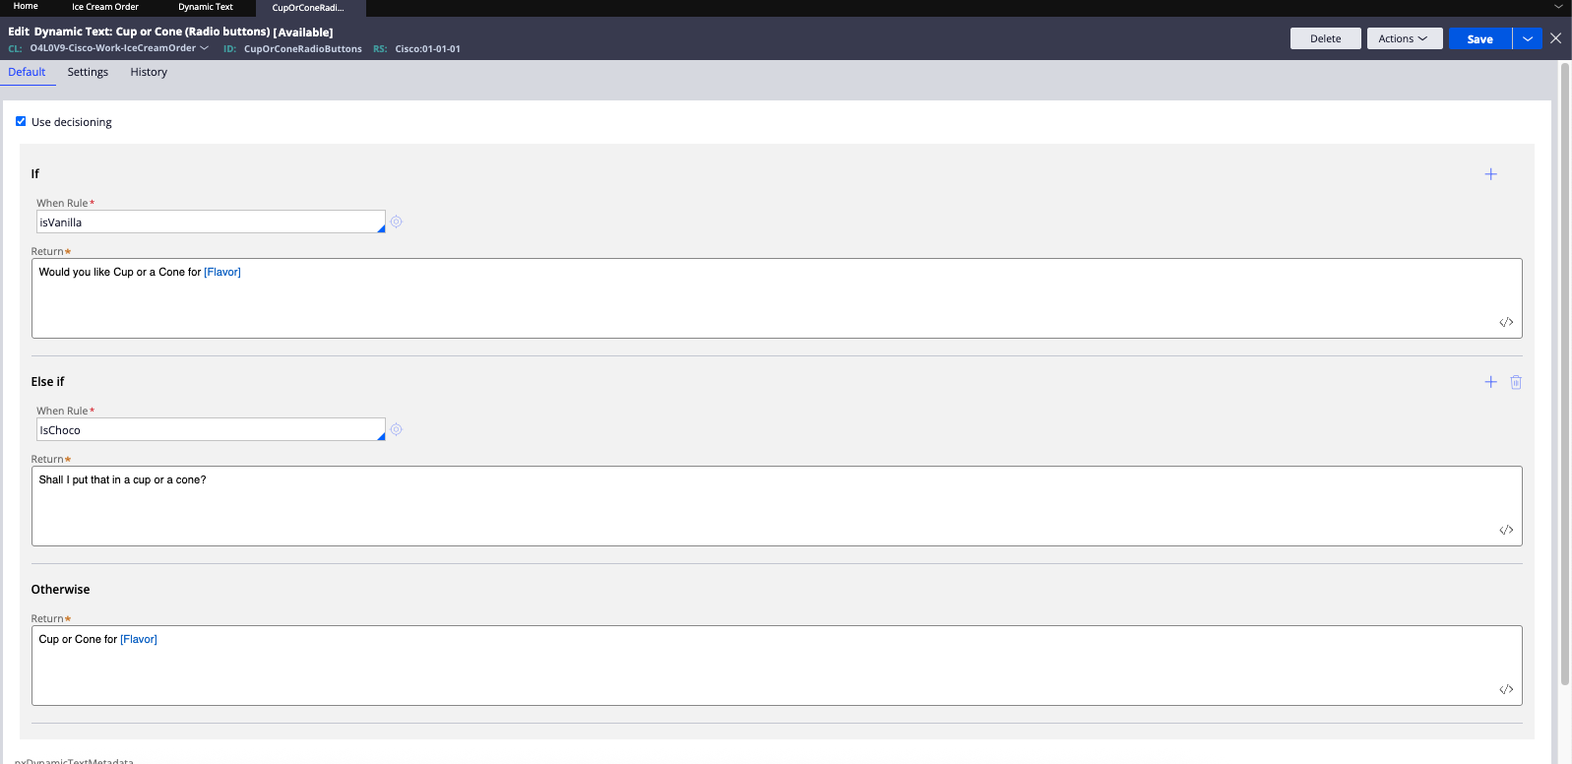Toggle source code view in the Else if Return editor

point(1506,531)
